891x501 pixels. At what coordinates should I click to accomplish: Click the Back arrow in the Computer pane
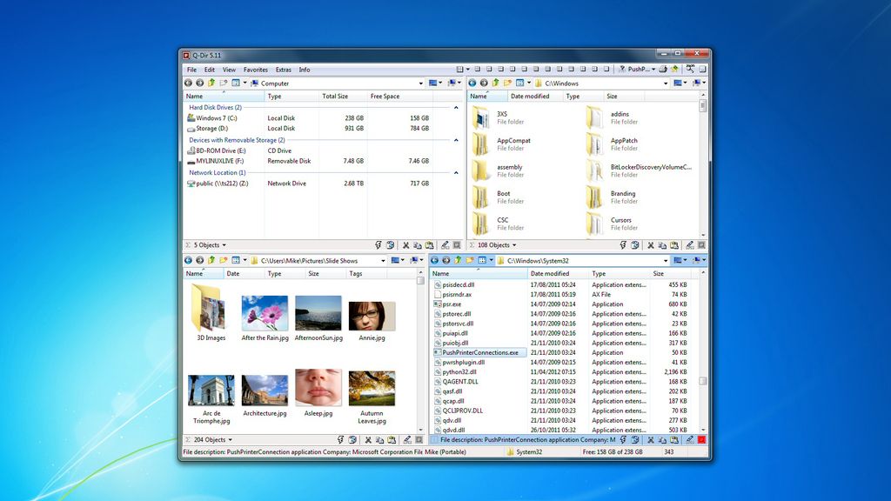tap(189, 83)
